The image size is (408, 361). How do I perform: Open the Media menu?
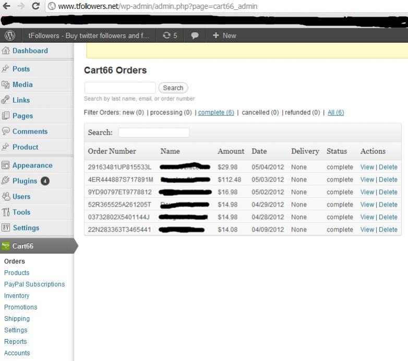pos(22,85)
